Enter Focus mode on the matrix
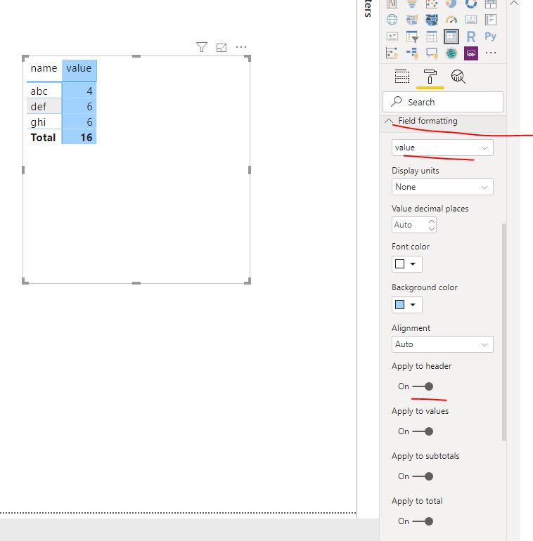 221,48
